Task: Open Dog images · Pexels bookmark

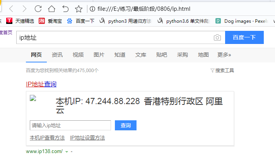Action: [x=246, y=21]
